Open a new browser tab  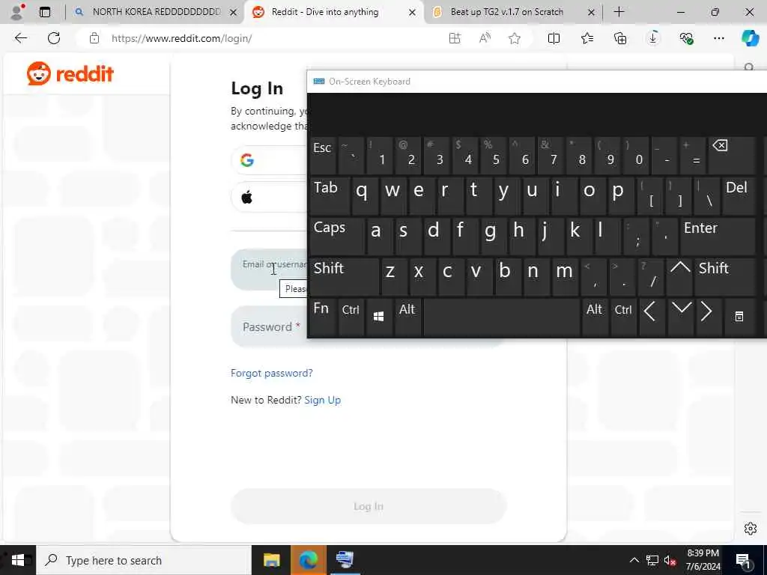(619, 12)
